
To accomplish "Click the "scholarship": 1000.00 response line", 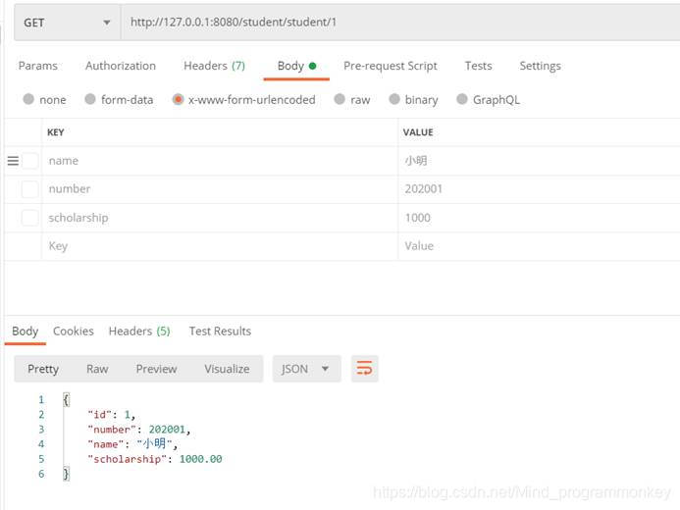I will point(155,459).
